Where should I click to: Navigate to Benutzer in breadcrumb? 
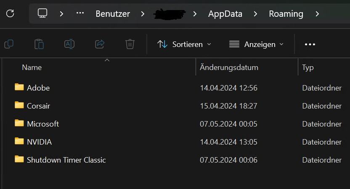click(x=113, y=13)
